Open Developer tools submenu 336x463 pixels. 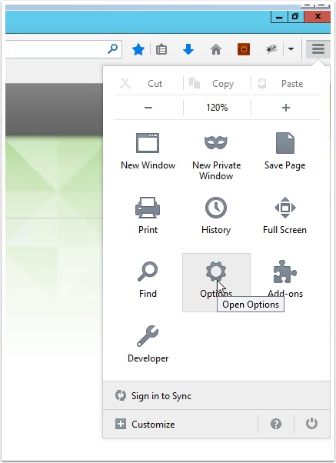click(x=148, y=344)
